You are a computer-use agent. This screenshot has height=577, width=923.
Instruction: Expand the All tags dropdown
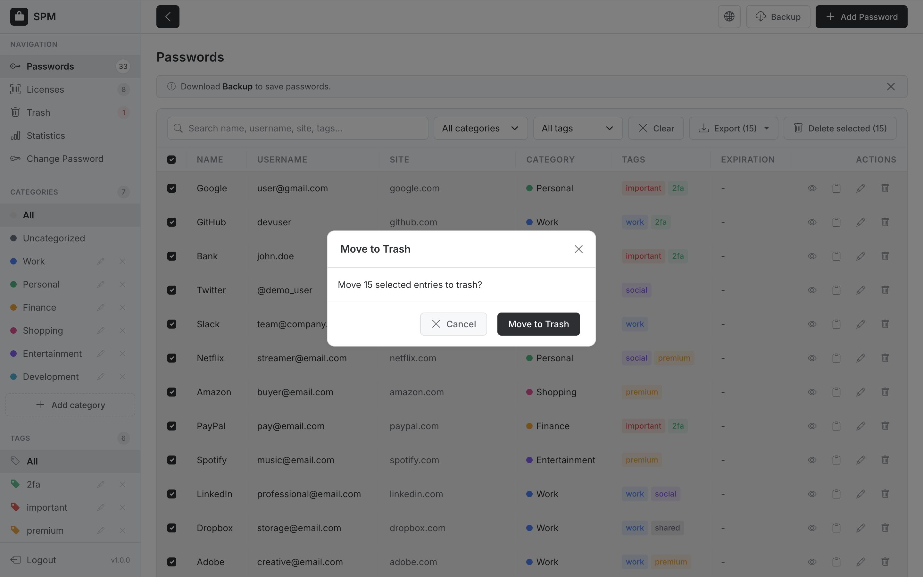(578, 128)
